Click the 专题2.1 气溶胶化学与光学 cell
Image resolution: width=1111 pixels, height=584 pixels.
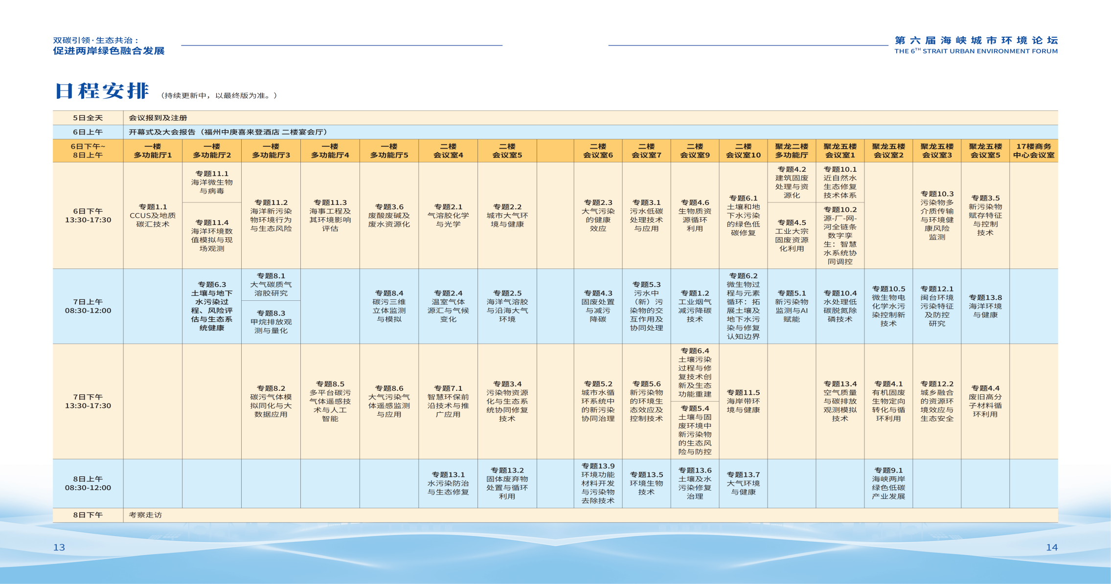pyautogui.click(x=448, y=216)
